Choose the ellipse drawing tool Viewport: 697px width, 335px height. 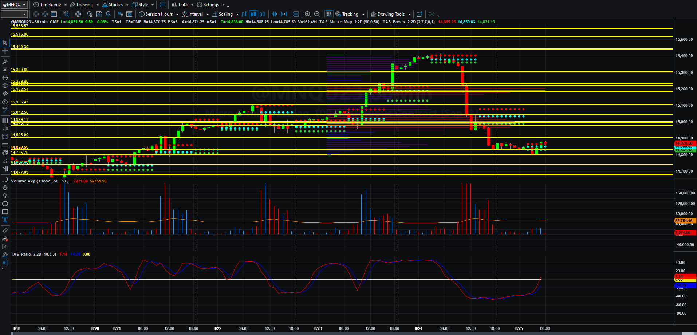click(x=5, y=204)
